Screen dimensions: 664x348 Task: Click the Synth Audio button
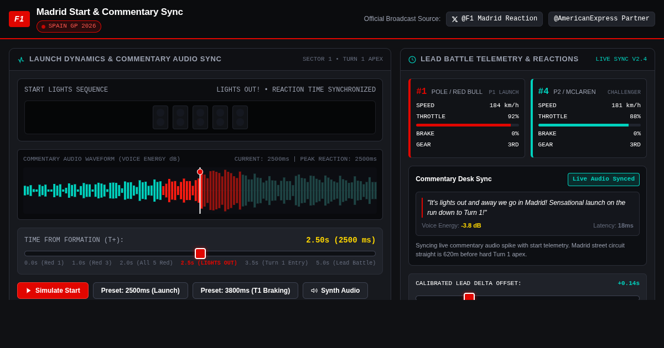(x=335, y=291)
